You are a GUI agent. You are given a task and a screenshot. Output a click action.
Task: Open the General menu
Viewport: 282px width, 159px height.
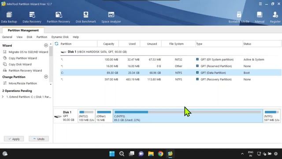point(7,37)
